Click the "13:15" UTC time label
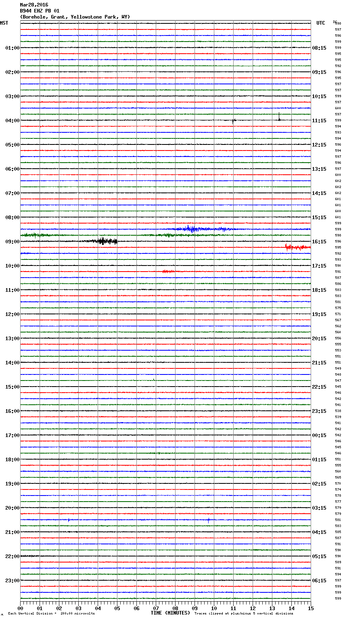This screenshot has height=619, width=343. click(x=319, y=169)
